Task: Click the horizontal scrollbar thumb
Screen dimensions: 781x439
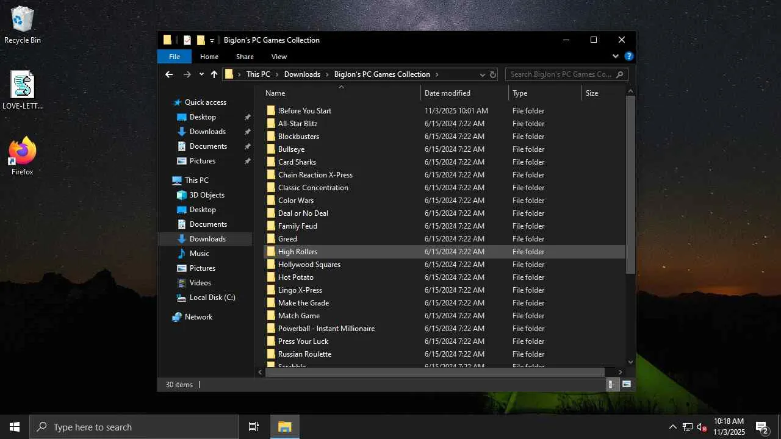Action: coord(435,372)
